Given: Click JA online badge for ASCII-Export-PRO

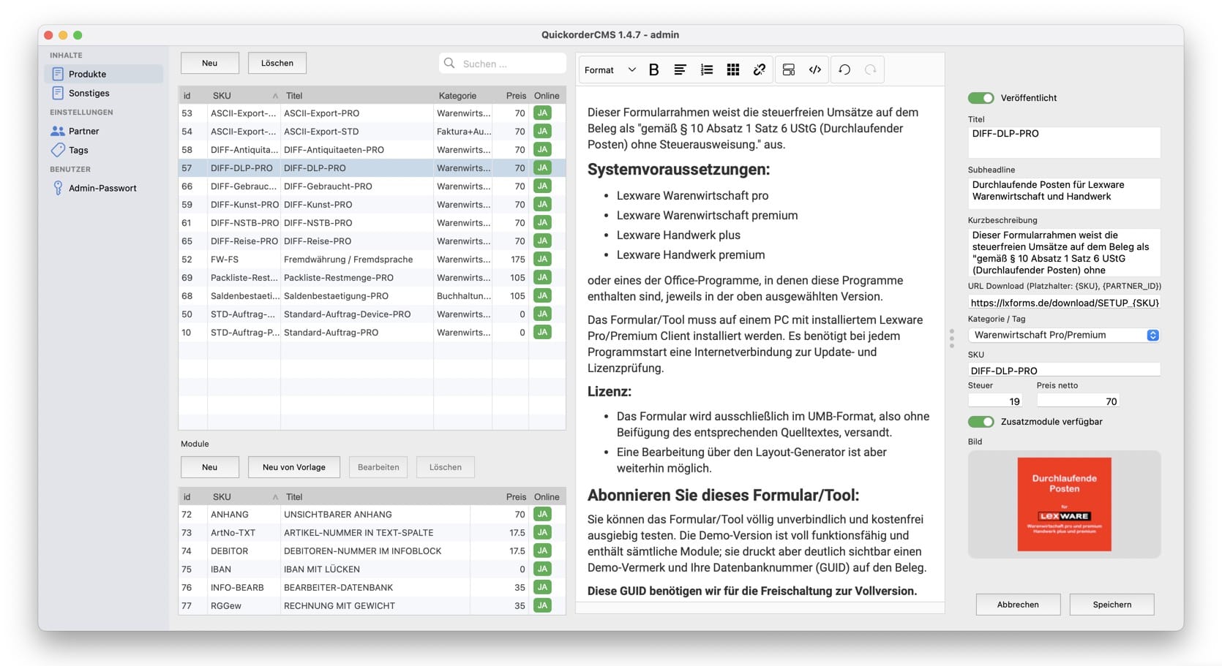Looking at the screenshot, I should 542,113.
